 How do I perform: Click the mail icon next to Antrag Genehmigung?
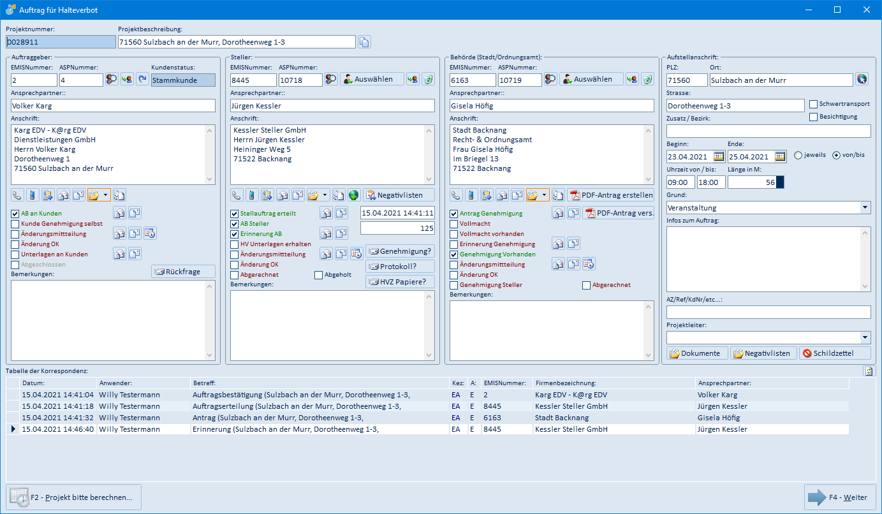click(559, 213)
